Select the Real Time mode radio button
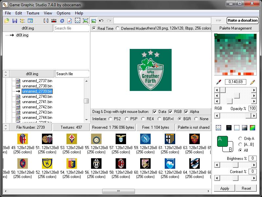 [x=94, y=28]
